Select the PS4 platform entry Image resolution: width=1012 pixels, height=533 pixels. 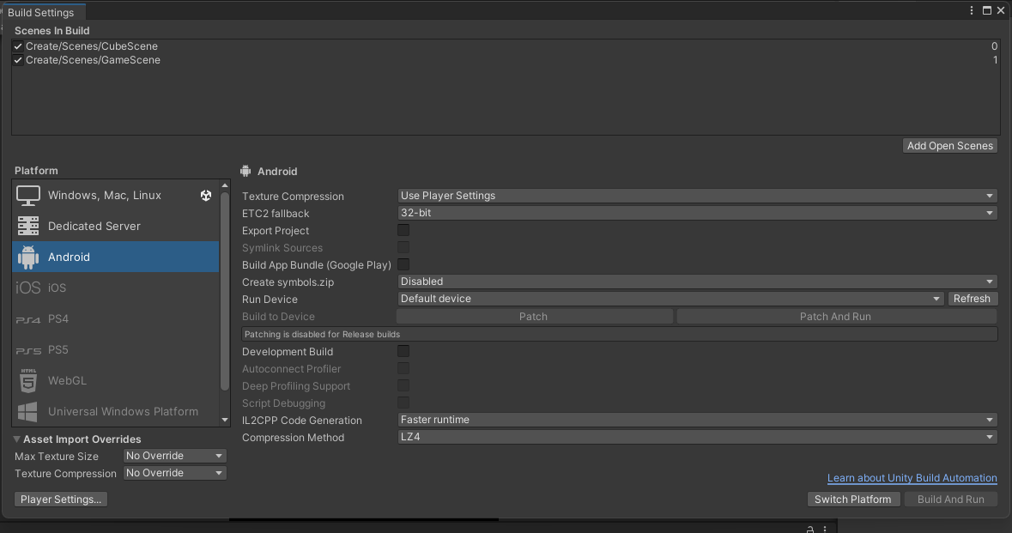pos(116,318)
